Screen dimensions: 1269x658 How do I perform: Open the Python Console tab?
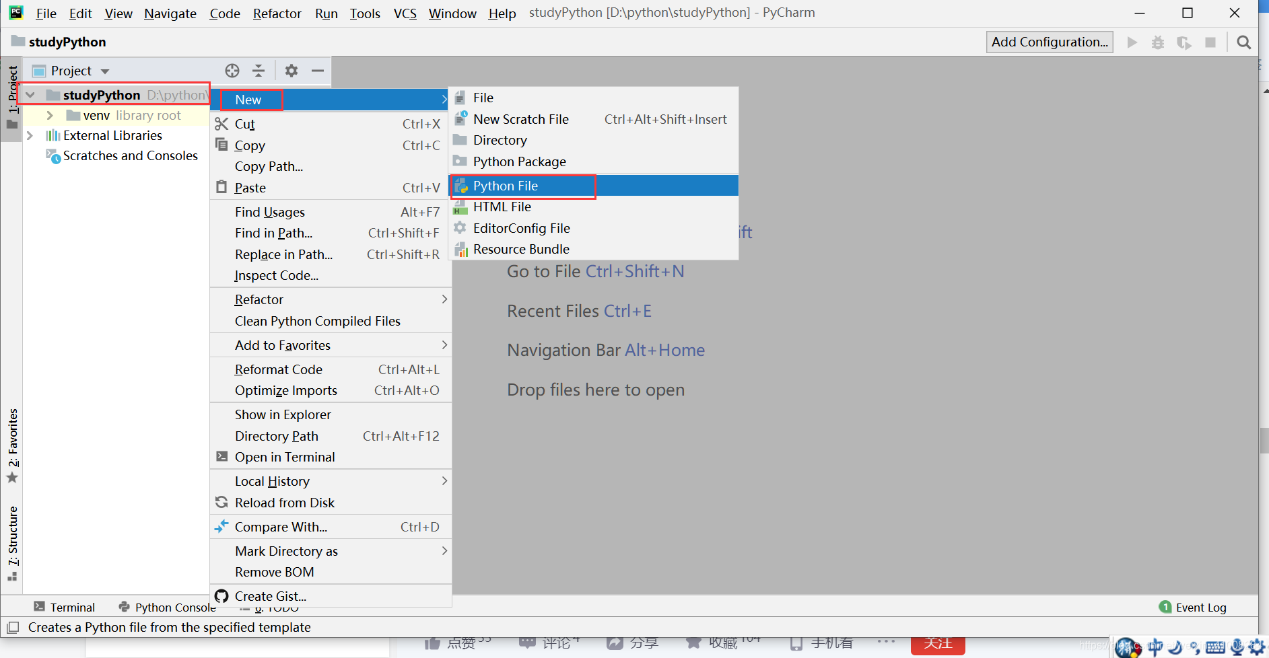point(167,607)
